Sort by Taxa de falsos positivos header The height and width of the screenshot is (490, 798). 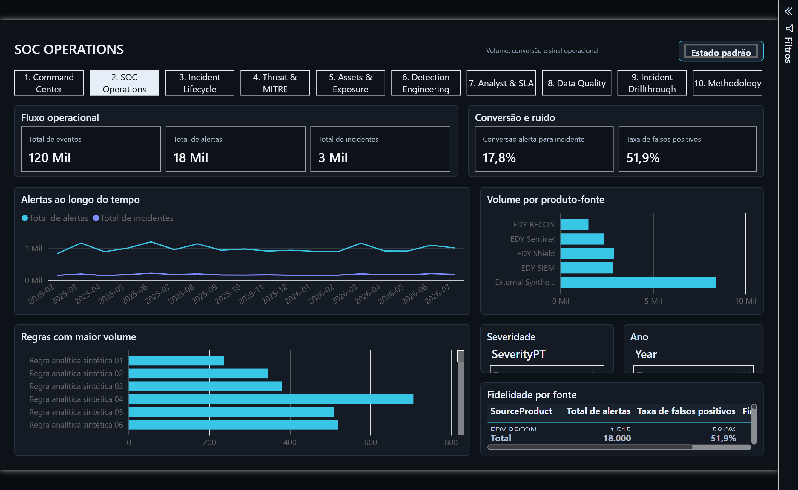(686, 411)
